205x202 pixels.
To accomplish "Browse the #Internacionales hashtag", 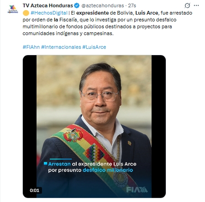I will pyautogui.click(x=61, y=47).
